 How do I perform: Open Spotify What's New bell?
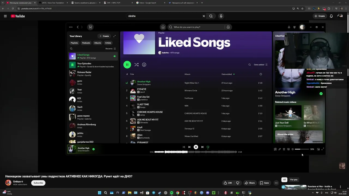pos(289,27)
